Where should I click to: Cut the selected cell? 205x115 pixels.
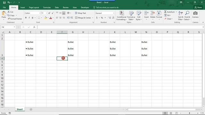click(x=10, y=12)
